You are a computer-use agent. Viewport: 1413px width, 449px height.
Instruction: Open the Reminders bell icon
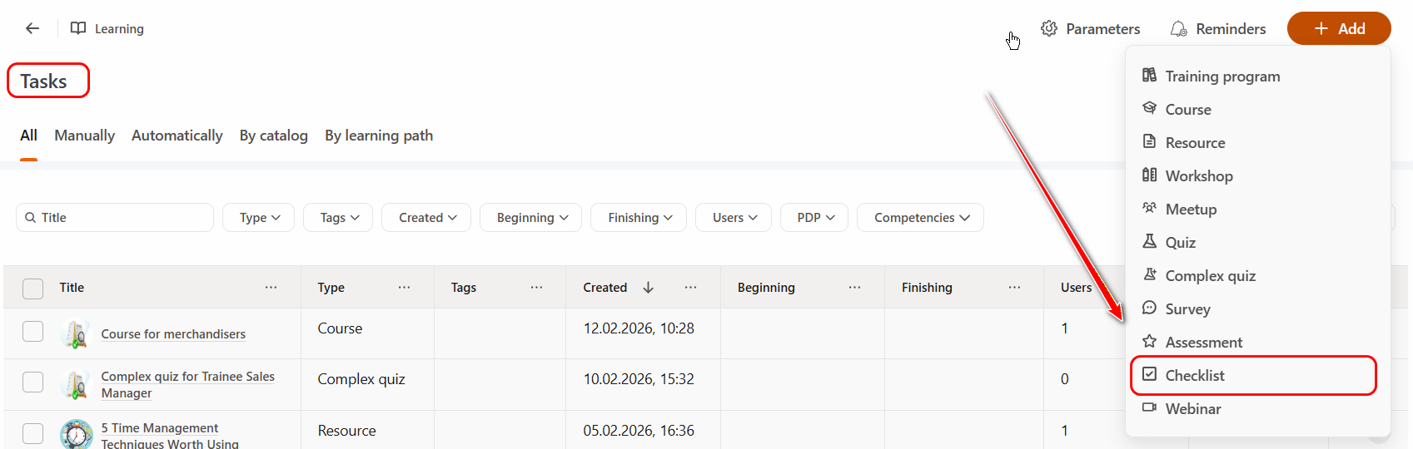(x=1178, y=29)
